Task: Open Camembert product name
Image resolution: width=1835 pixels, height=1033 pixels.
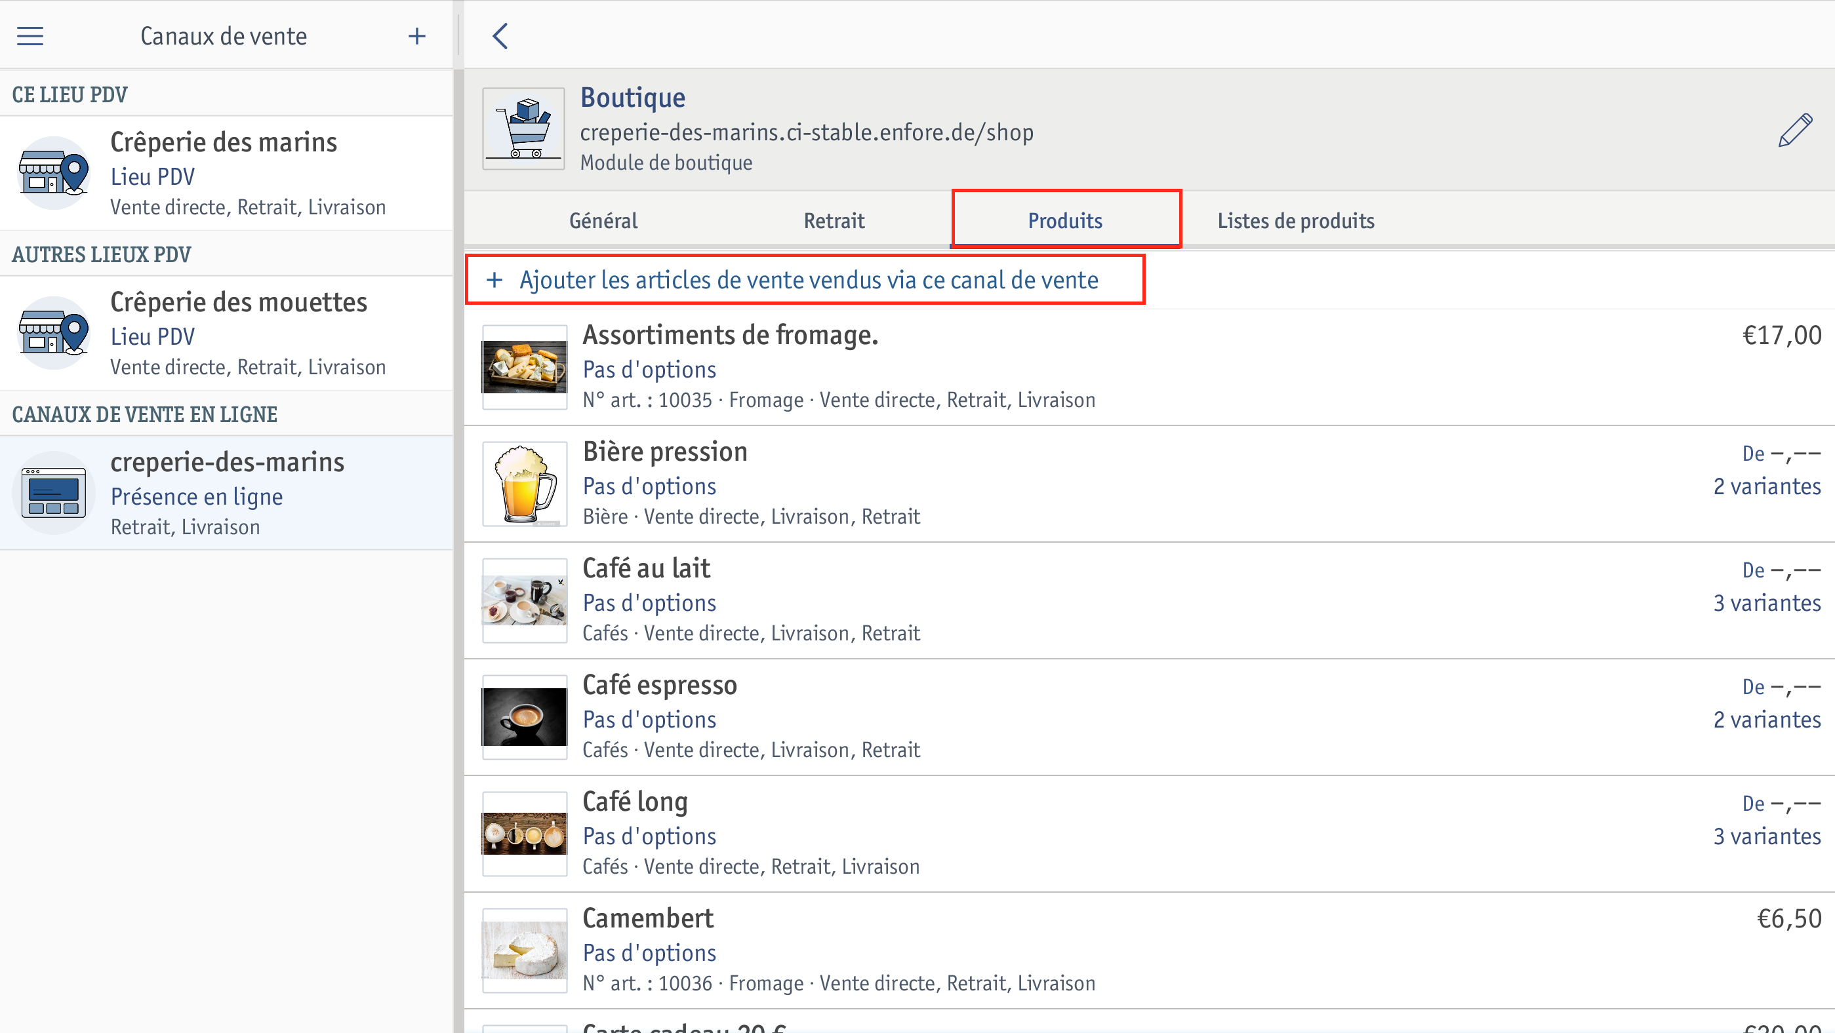Action: [647, 918]
